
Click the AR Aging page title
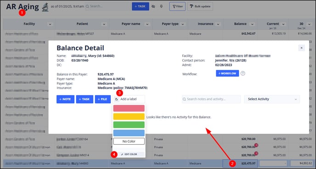point(23,6)
